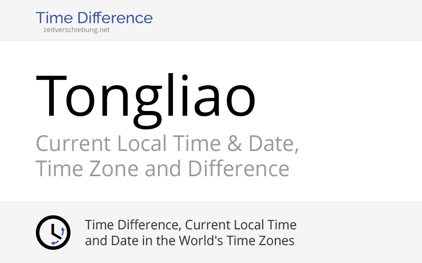Select the Tongliao page heading
The image size is (422, 263).
[146, 99]
